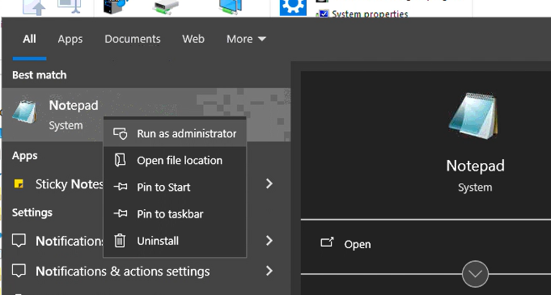Select the Notepad best match result
This screenshot has height=295, width=551.
pos(146,115)
